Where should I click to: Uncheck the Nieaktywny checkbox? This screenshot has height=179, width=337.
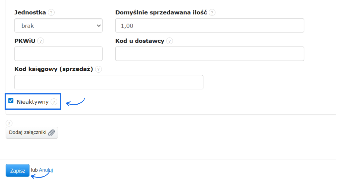pos(11,101)
